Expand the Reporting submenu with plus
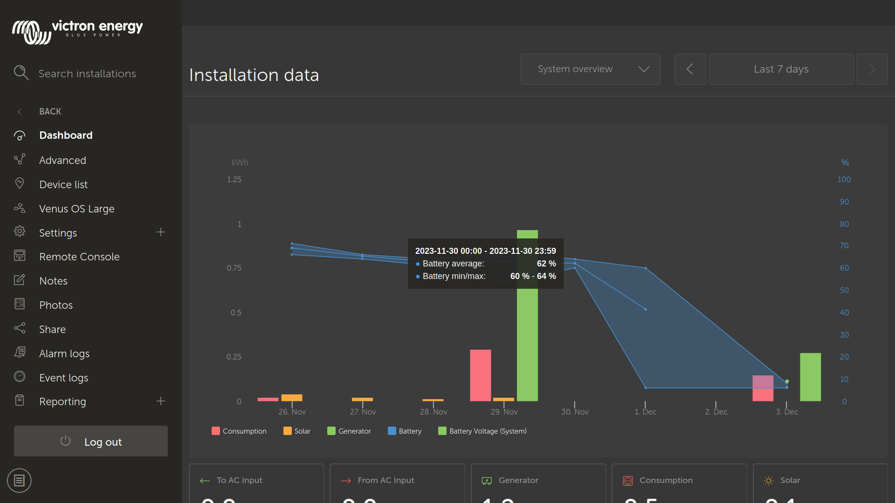Image resolution: width=895 pixels, height=503 pixels. (161, 401)
